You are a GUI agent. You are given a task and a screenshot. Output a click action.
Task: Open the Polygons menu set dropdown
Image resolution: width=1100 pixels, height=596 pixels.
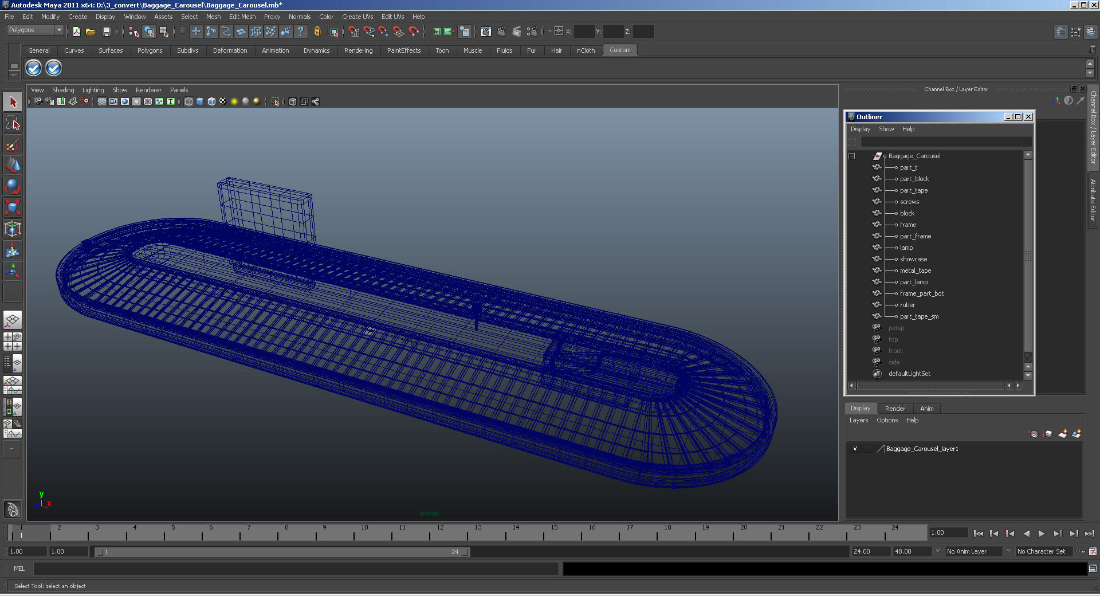(35, 30)
